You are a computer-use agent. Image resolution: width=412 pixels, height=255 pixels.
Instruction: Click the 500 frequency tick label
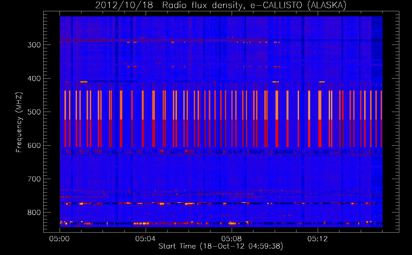tap(34, 112)
